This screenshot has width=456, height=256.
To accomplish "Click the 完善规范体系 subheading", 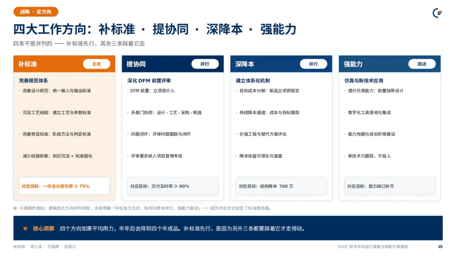I will click(33, 80).
